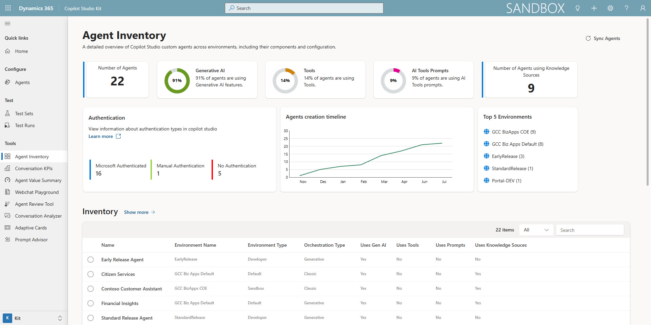Click the Webchat Playground icon
The height and width of the screenshot is (325, 651).
coord(7,192)
